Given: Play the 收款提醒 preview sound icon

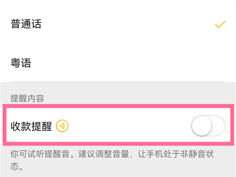Looking at the screenshot, I should [x=63, y=126].
